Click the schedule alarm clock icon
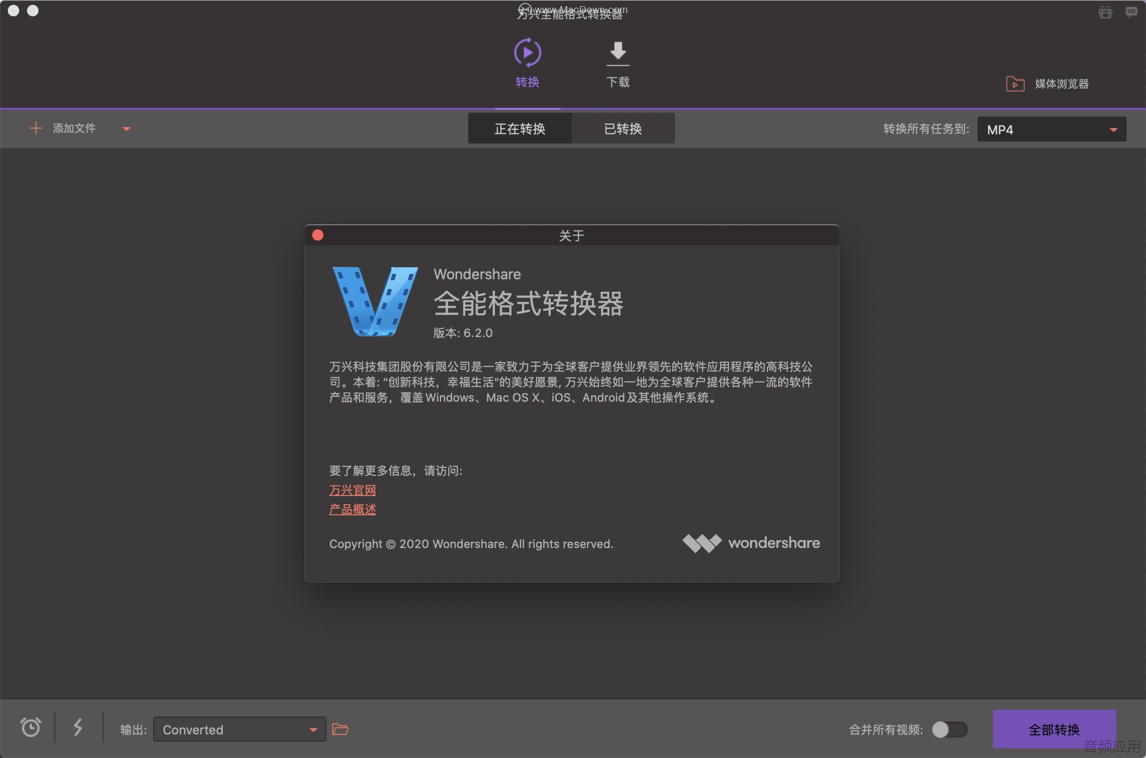This screenshot has height=758, width=1146. pyautogui.click(x=30, y=727)
